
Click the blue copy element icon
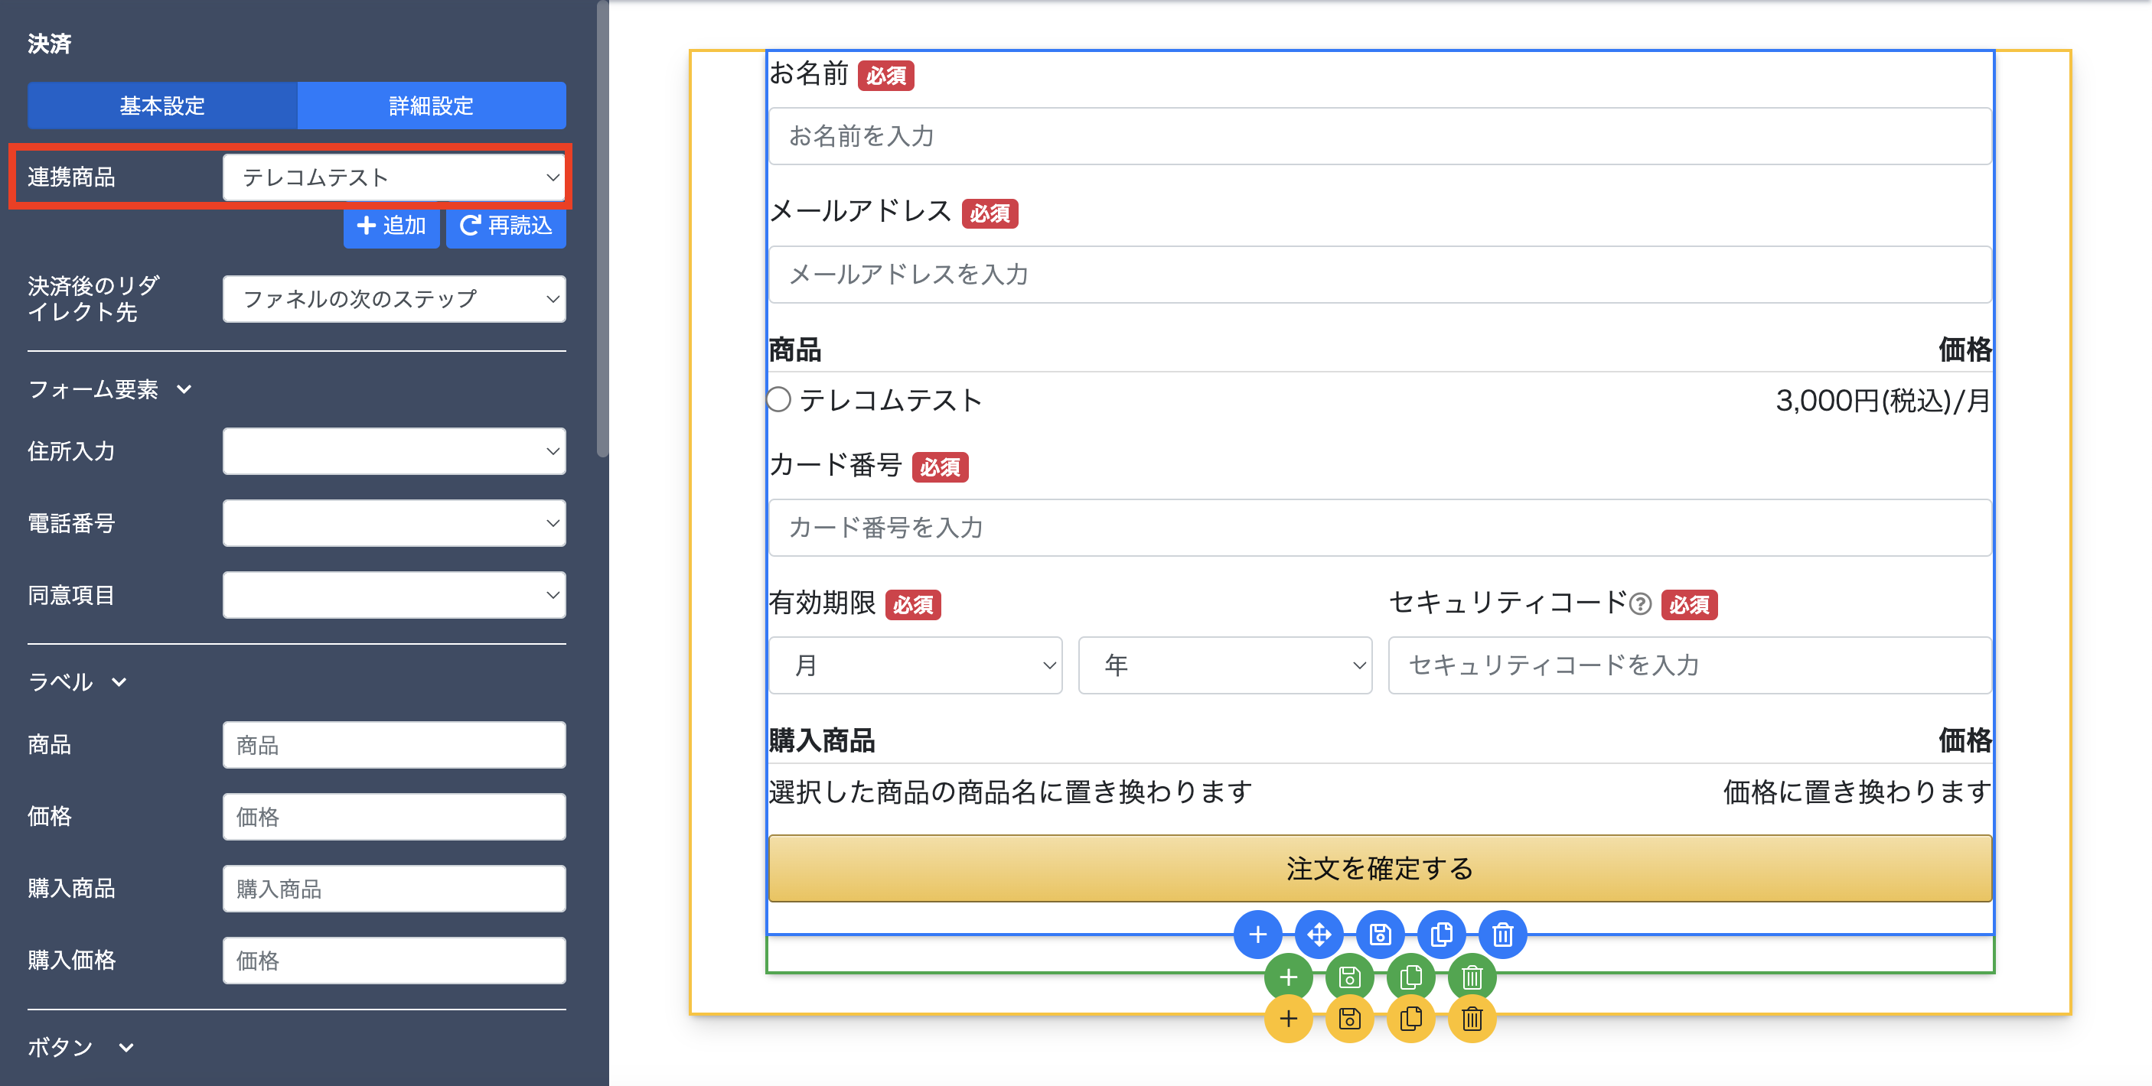1441,934
